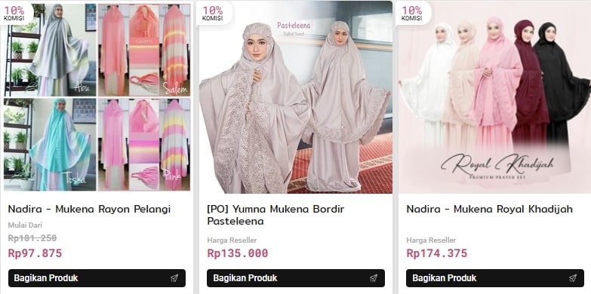Open the Royal Khadijah Premium Prayer Set image
The height and width of the screenshot is (294, 591).
495,97
